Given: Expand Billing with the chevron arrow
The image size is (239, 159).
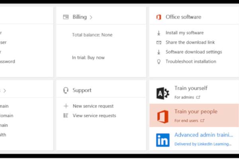Looking at the screenshot, I should tap(91, 17).
